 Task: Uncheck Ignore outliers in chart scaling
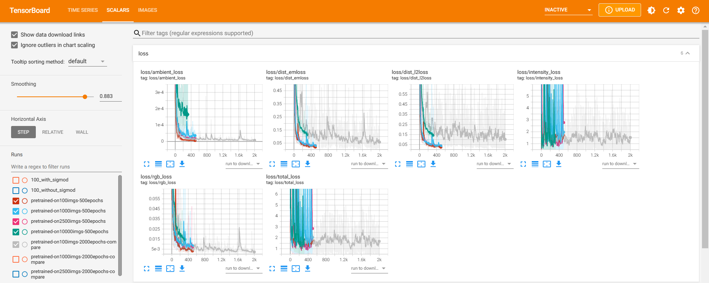14,45
